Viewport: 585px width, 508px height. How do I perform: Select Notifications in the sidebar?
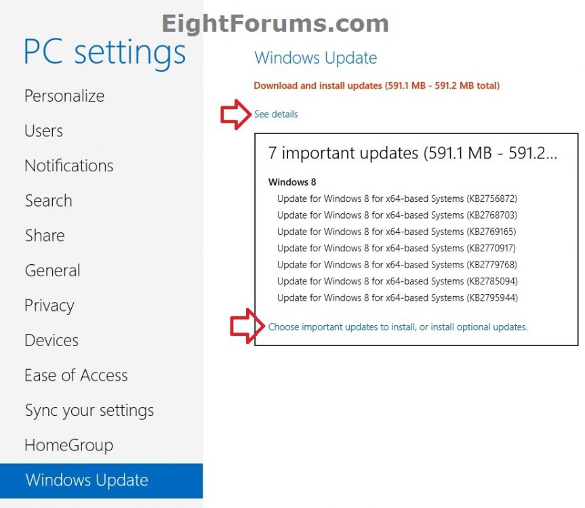click(x=68, y=166)
